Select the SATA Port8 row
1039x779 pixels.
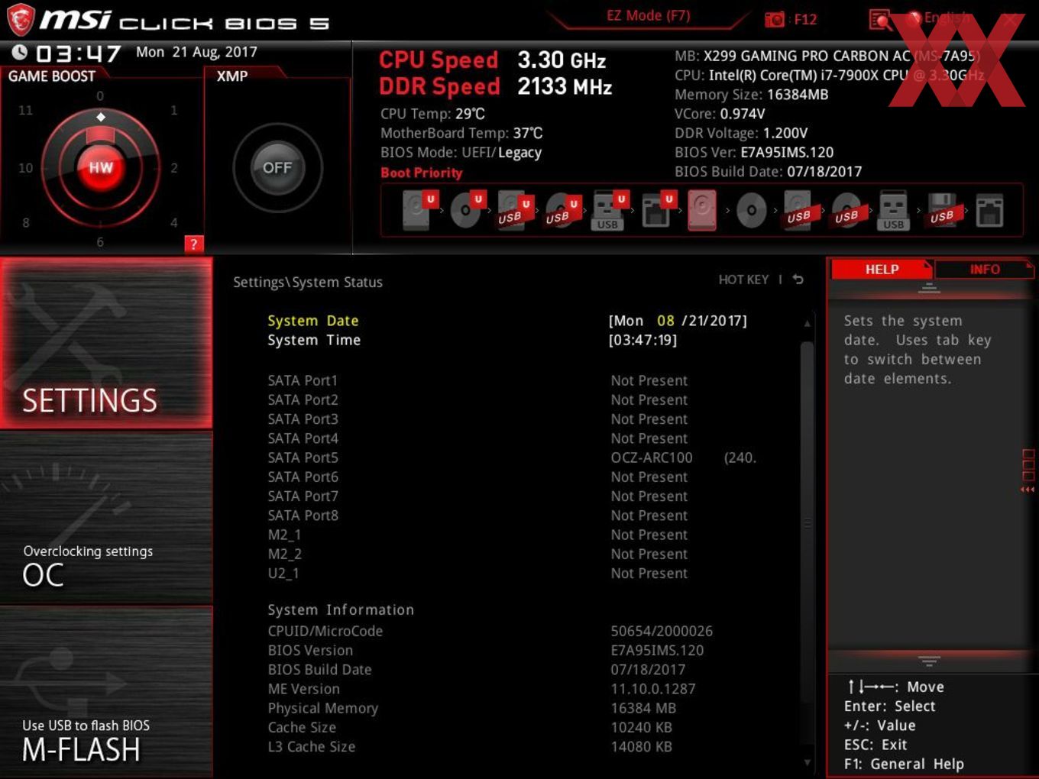click(x=477, y=516)
